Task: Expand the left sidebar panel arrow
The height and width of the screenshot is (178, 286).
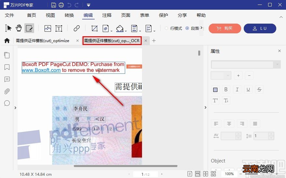Action: click(15, 108)
